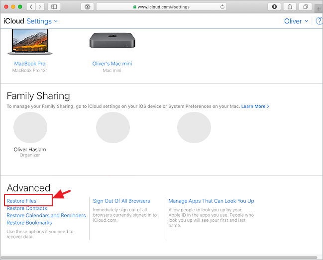Open iCloud help question mark icon
Screen dimensions: 323x260
pyautogui.click(x=319, y=21)
